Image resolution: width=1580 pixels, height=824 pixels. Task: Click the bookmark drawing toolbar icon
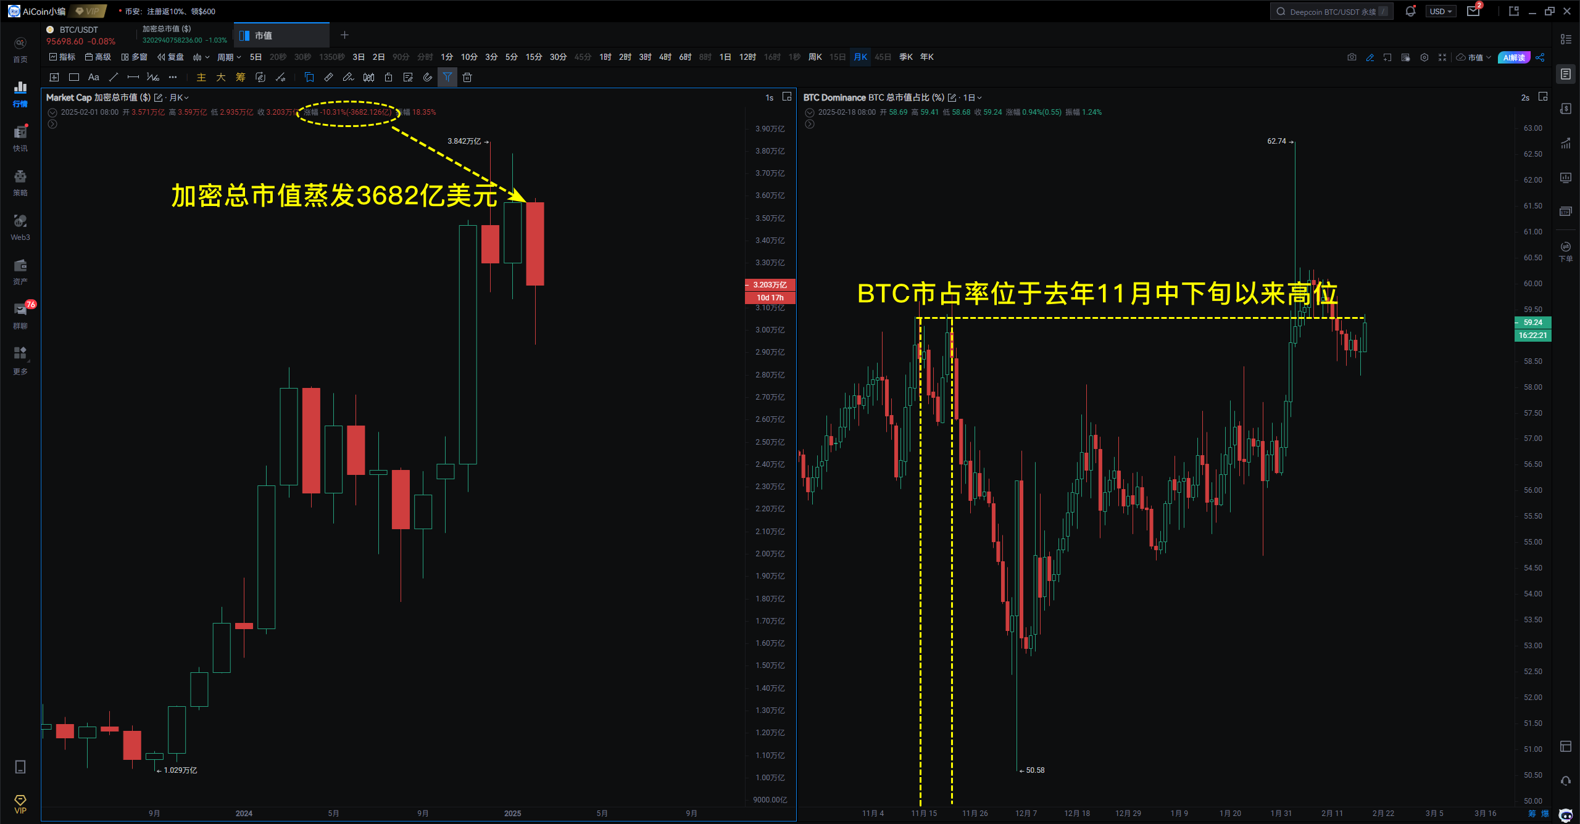[x=309, y=77]
